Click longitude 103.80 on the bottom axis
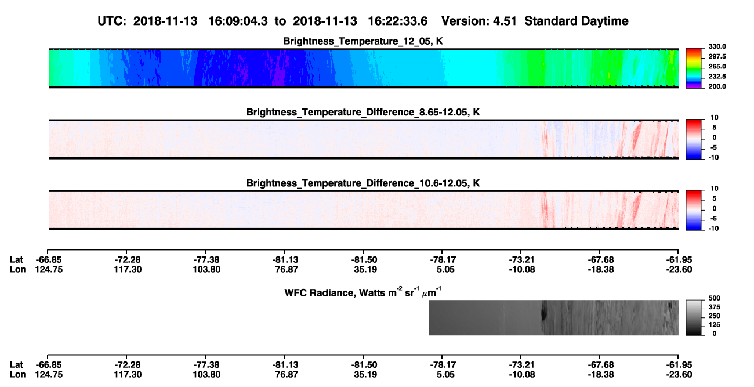The width and height of the screenshot is (754, 387). [x=206, y=374]
